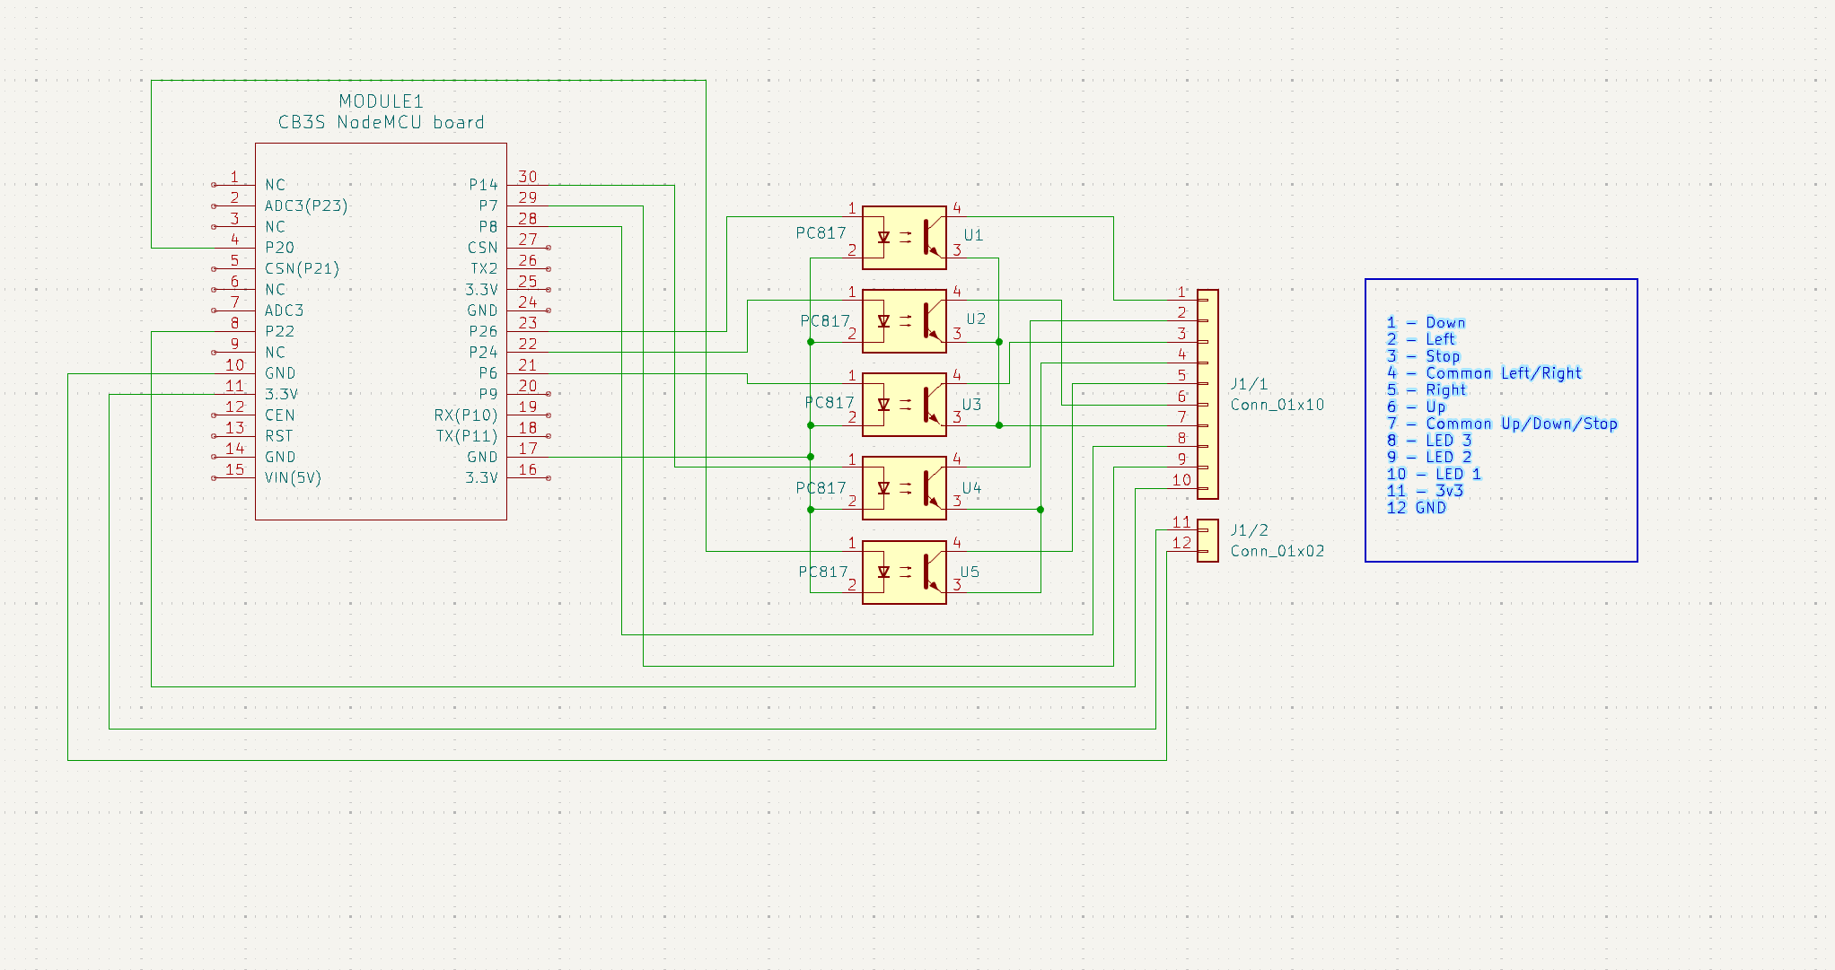The width and height of the screenshot is (1835, 970).
Task: Click the P24 pin label
Action: coord(483,352)
